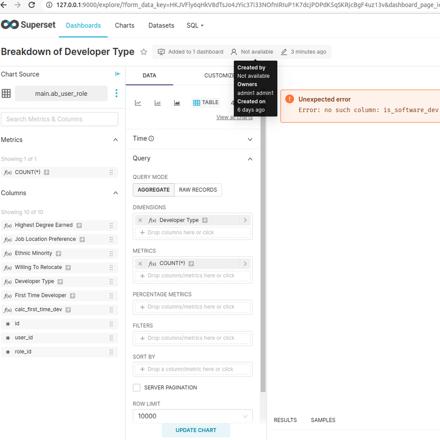This screenshot has width=440, height=440.
Task: Click drag handle of role_id column
Action: [x=111, y=352]
